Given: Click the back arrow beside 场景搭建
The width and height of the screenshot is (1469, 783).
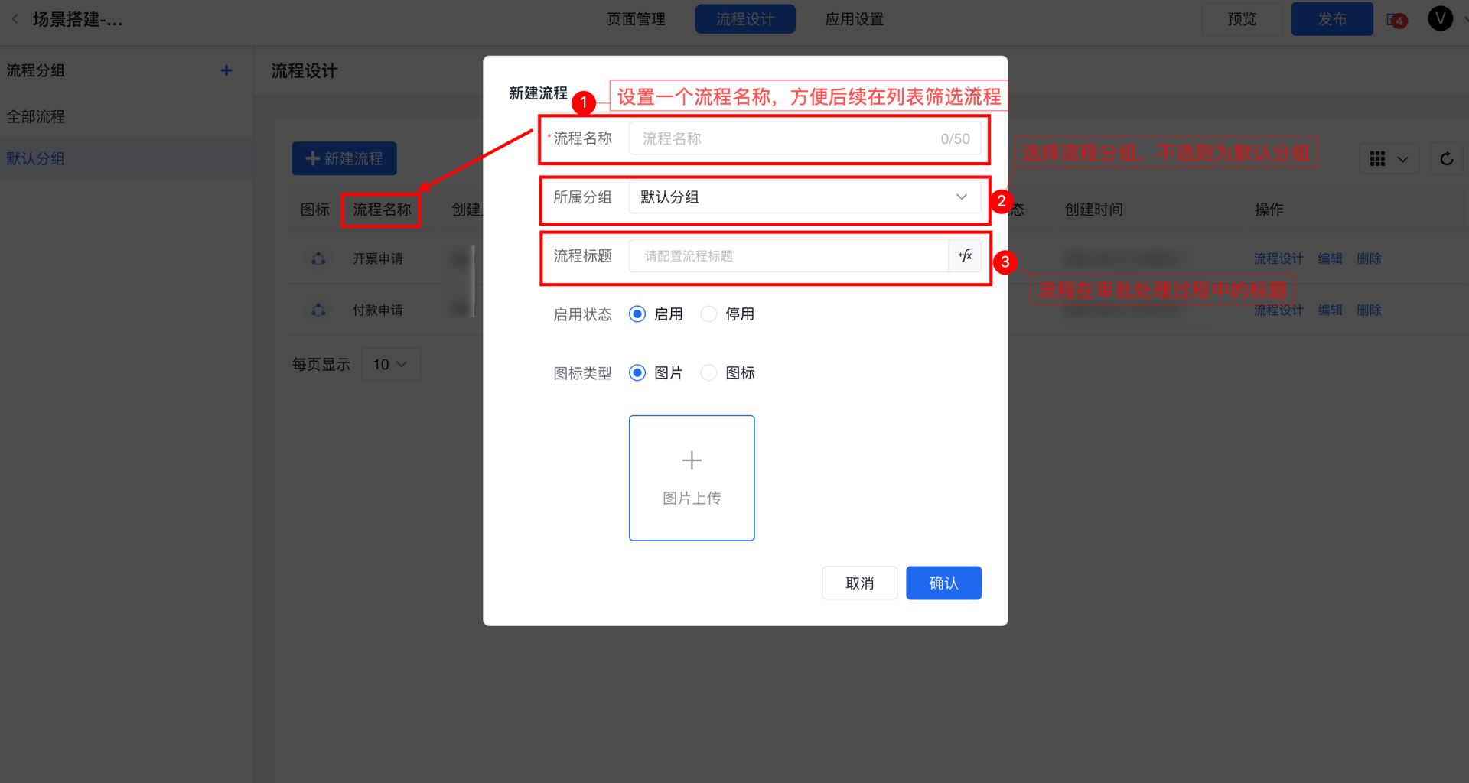Looking at the screenshot, I should [15, 19].
